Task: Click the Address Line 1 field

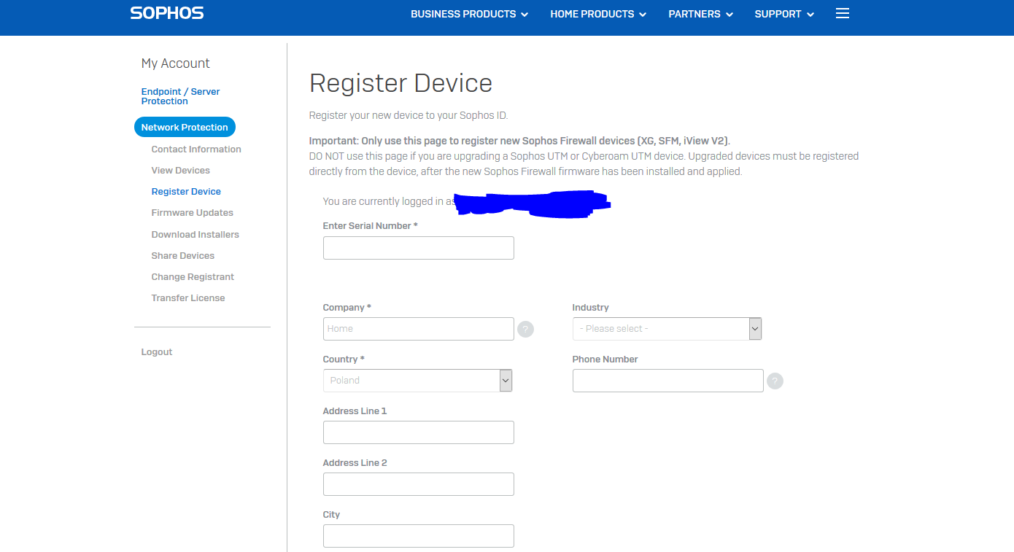Action: pyautogui.click(x=419, y=432)
